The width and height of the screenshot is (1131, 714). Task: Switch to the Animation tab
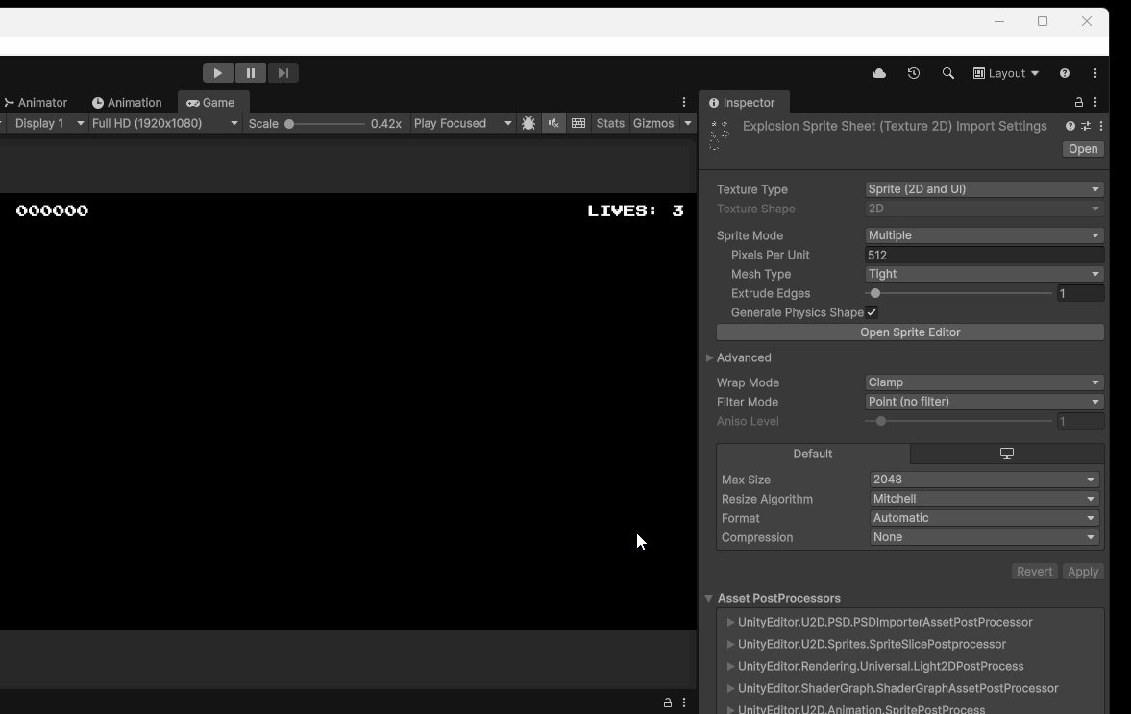click(127, 103)
